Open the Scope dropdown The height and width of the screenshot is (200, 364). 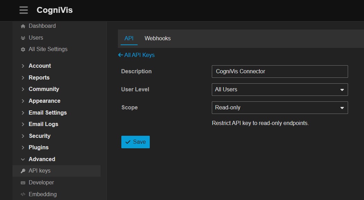[x=279, y=108]
